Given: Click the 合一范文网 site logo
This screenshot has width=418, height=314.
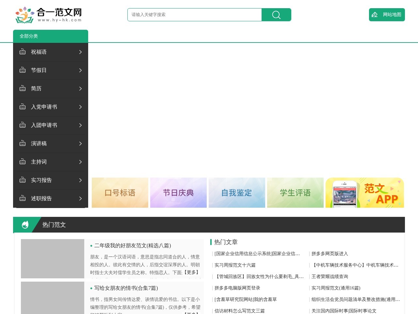Looking at the screenshot, I should 48,15.
